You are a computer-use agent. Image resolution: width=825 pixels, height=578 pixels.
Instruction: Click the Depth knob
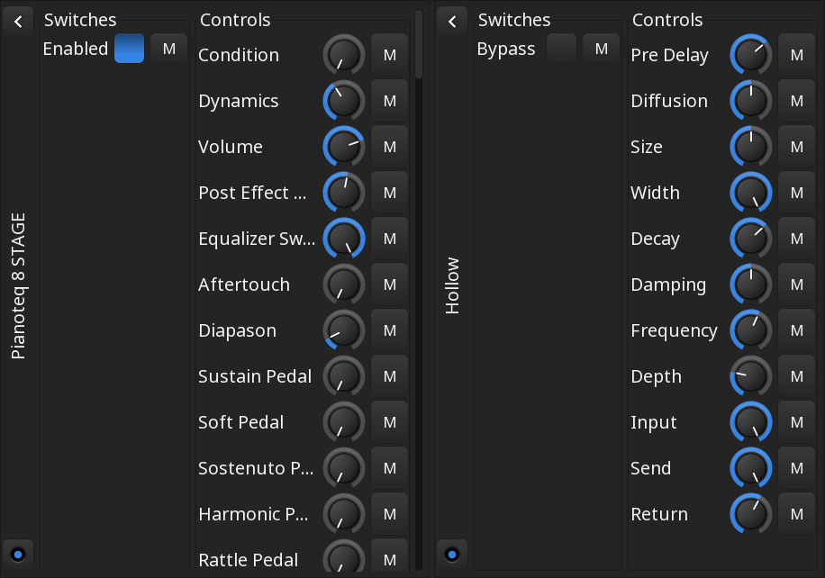(751, 376)
